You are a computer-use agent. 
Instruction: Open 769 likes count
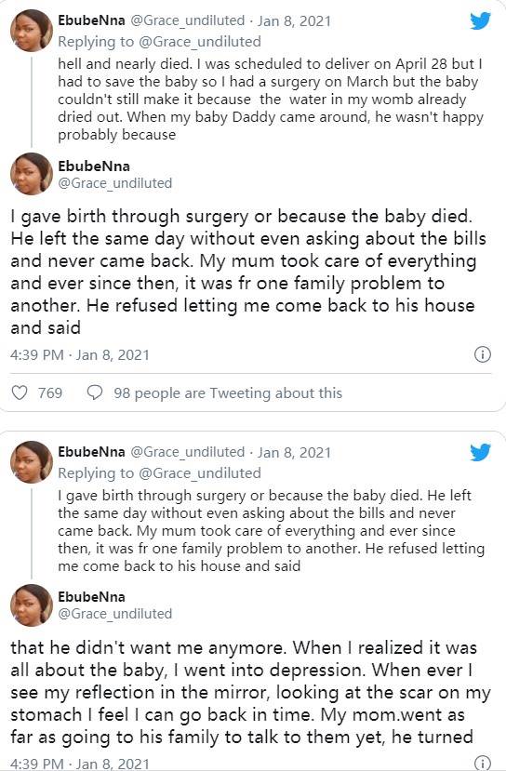coord(50,393)
